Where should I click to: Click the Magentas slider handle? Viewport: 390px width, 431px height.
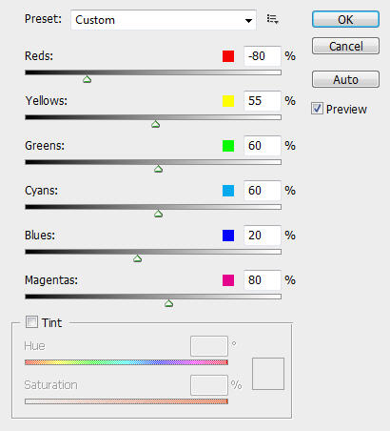coord(168,303)
